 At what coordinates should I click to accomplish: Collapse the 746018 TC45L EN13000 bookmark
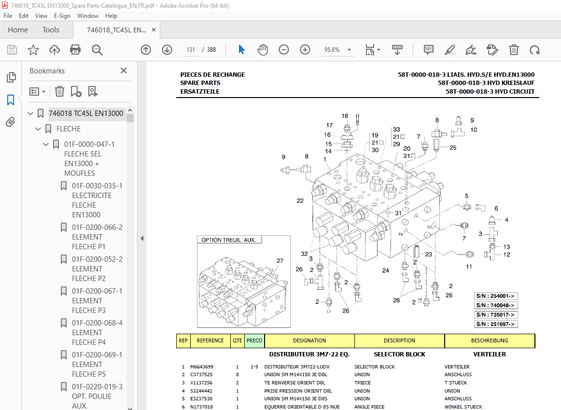[x=30, y=113]
